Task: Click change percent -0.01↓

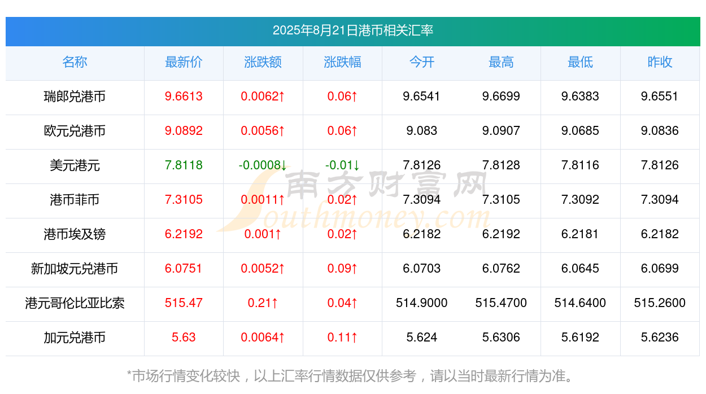Action: point(342,165)
